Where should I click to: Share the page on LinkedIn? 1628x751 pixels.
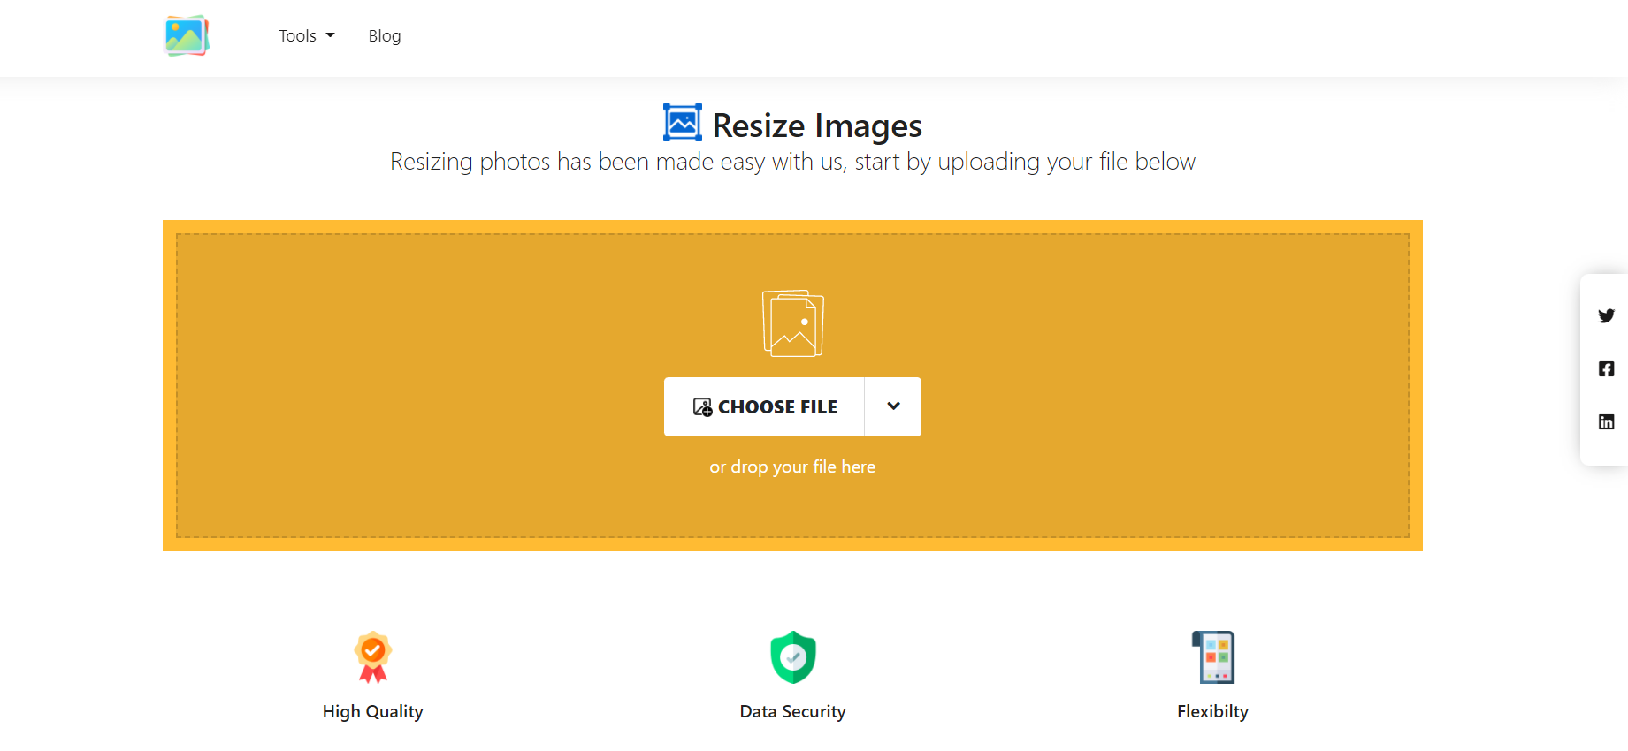[1606, 421]
